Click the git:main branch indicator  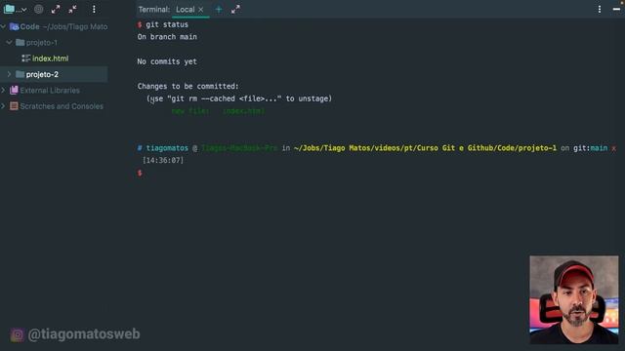pos(591,148)
